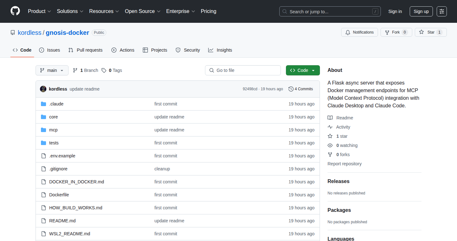Fork the repository
This screenshot has width=457, height=241.
pyautogui.click(x=396, y=32)
